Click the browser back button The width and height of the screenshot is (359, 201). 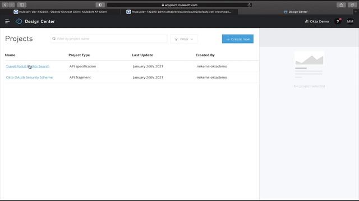(x=5, y=5)
